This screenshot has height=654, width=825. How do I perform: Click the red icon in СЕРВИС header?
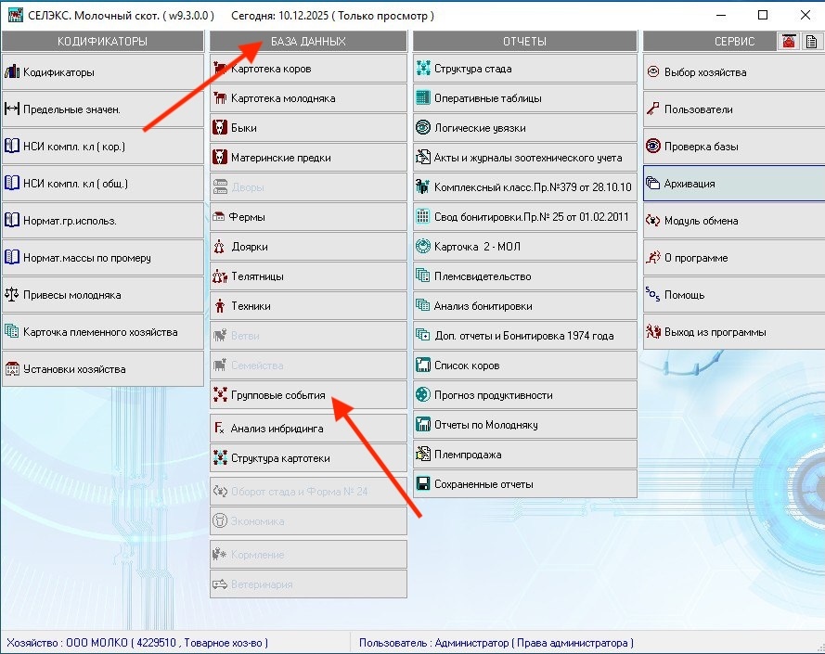[788, 41]
